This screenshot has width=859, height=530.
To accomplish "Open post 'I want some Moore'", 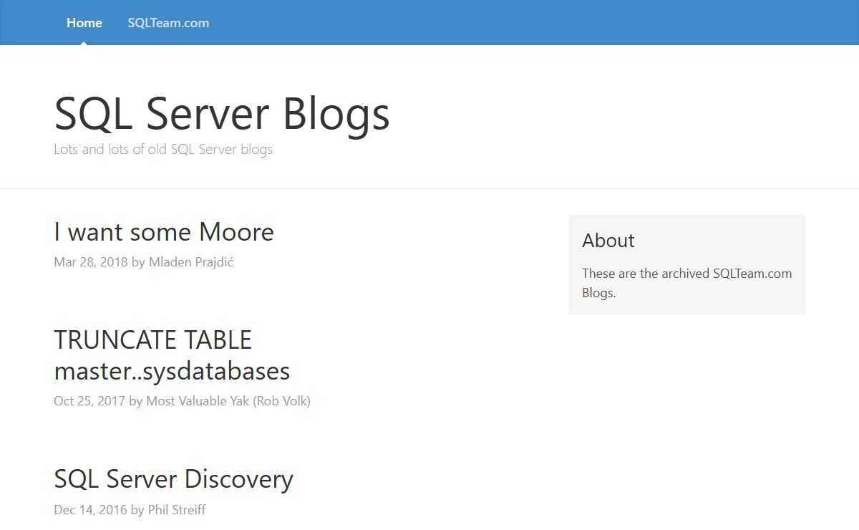I will click(x=164, y=232).
